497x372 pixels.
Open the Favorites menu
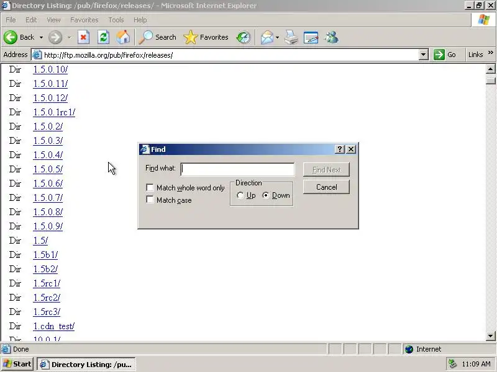[84, 20]
